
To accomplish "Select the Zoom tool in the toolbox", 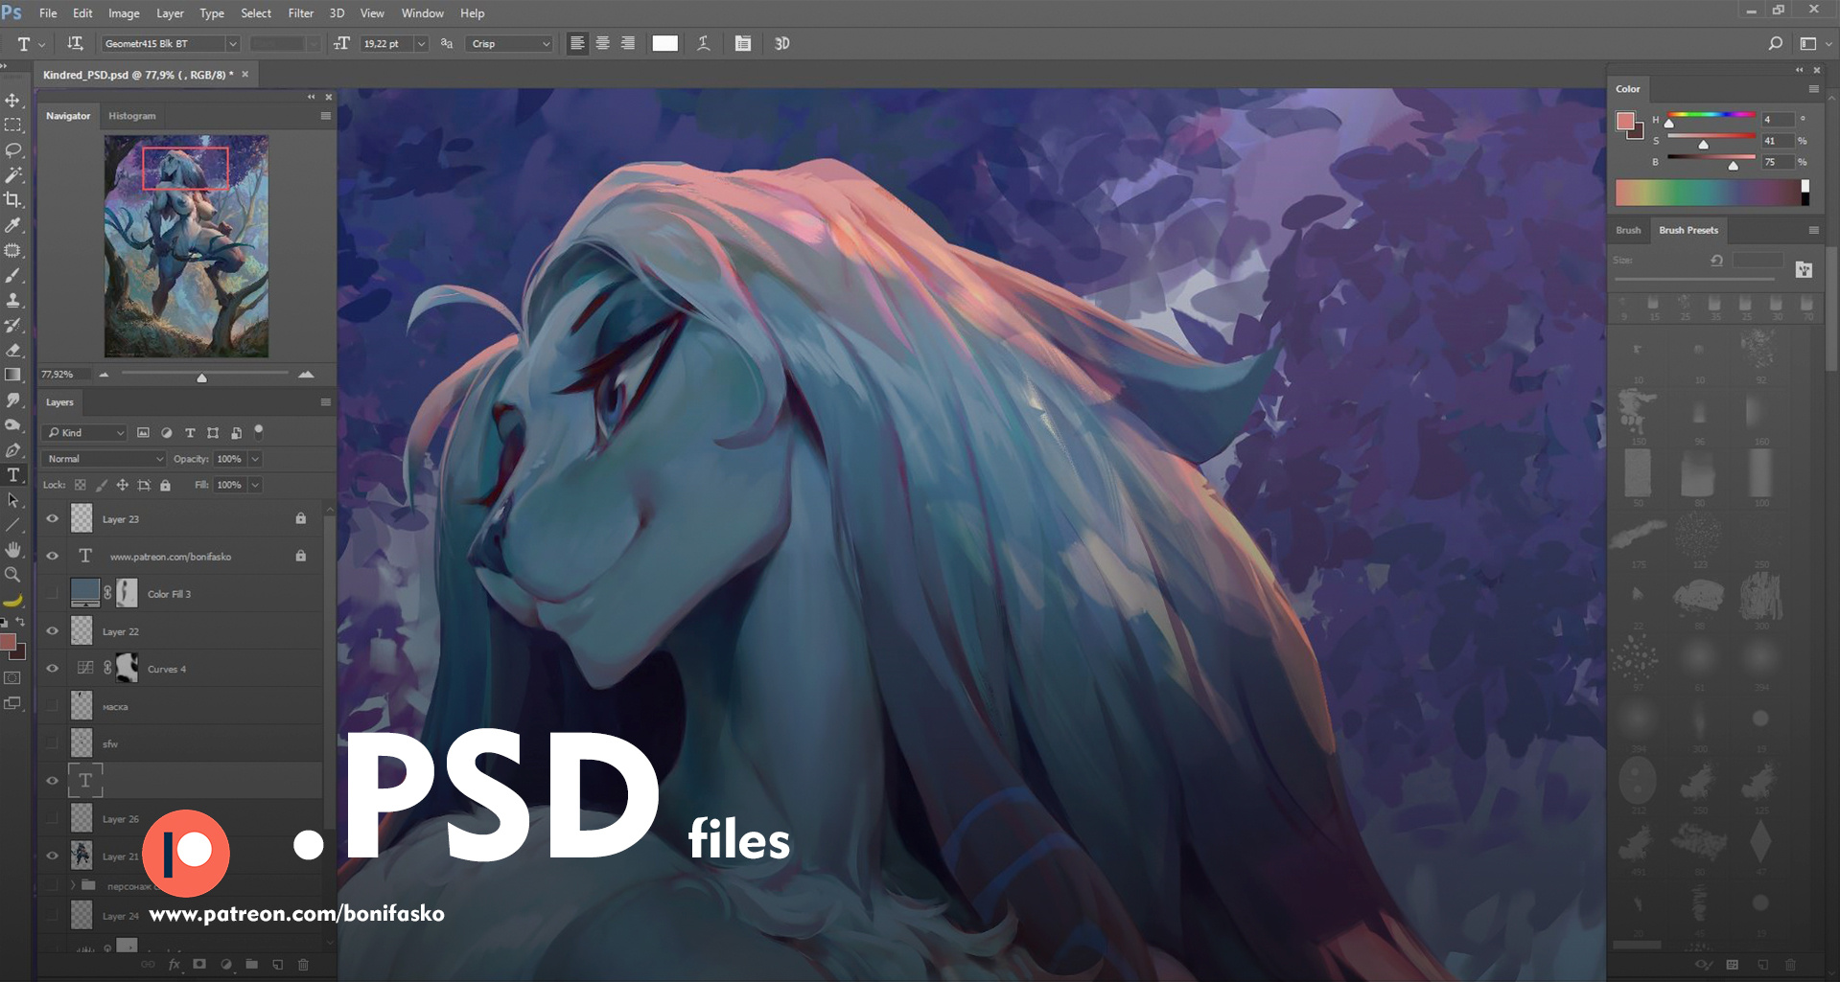I will pos(13,575).
